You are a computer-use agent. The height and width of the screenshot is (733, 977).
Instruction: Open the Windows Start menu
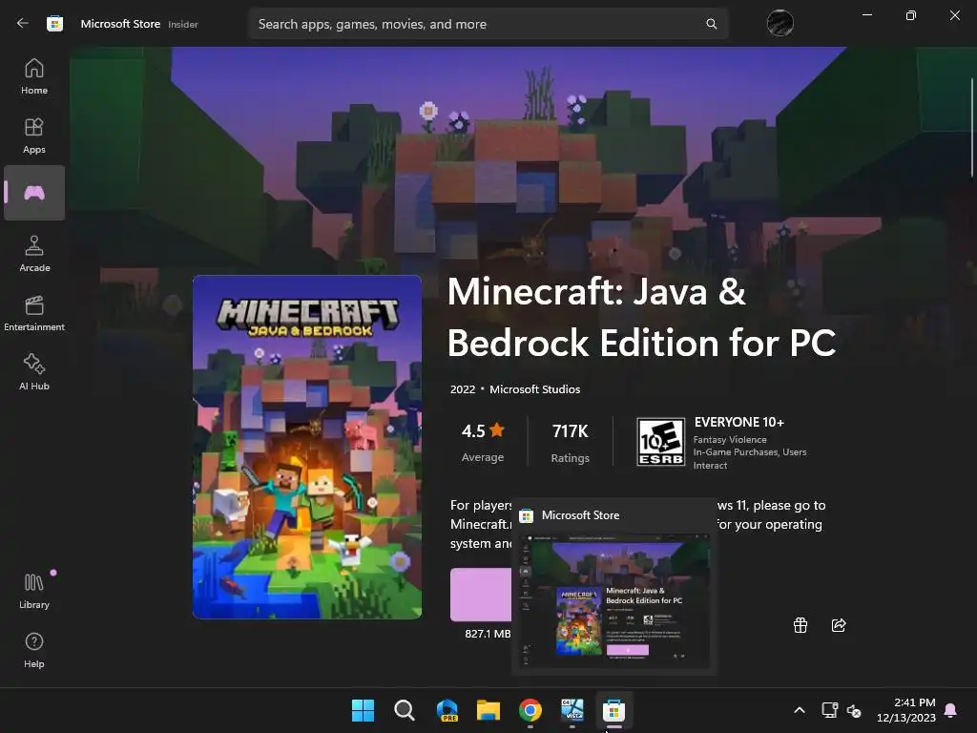pyautogui.click(x=363, y=710)
